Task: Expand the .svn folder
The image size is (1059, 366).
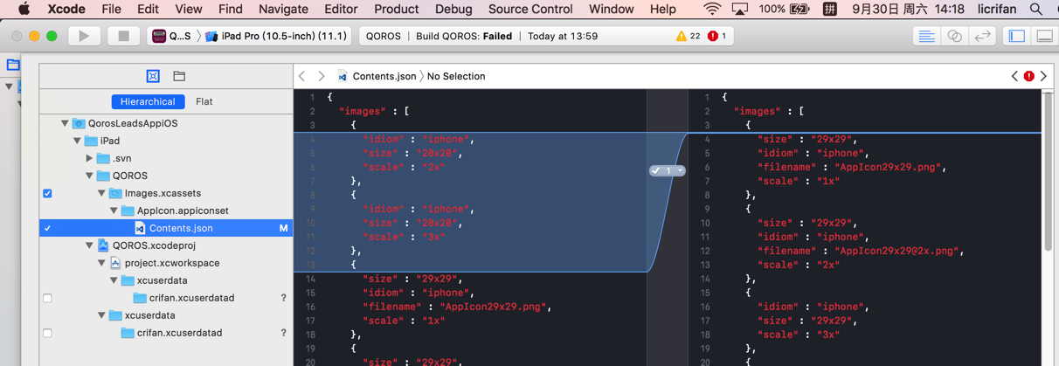Action: 89,158
